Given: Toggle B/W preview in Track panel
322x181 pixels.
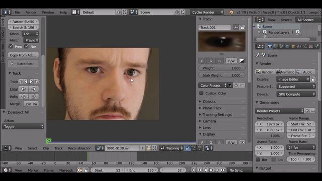Looking at the screenshot, I should (231, 61).
